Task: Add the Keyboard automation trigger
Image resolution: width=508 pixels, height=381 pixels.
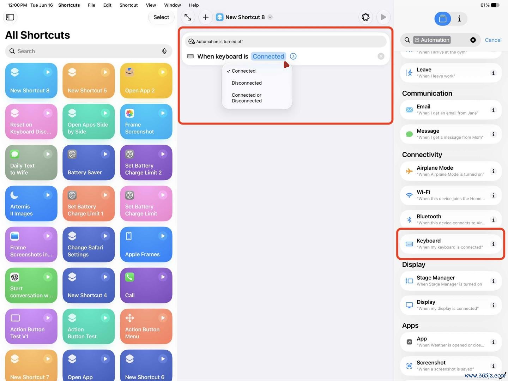Action: [451, 244]
